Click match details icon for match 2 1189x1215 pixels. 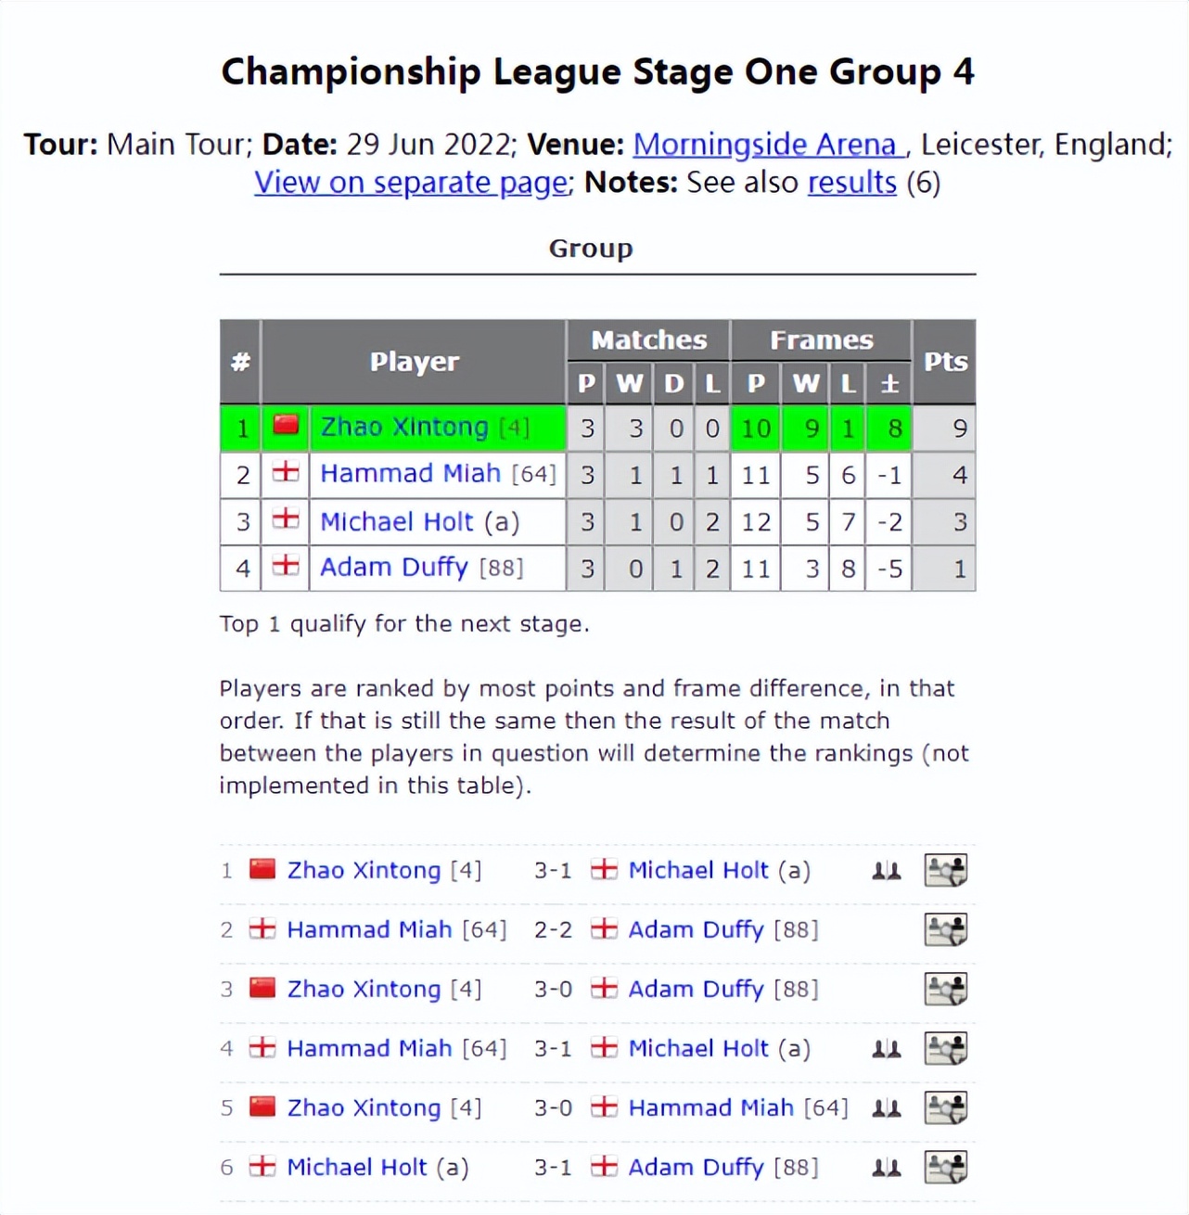tap(946, 929)
